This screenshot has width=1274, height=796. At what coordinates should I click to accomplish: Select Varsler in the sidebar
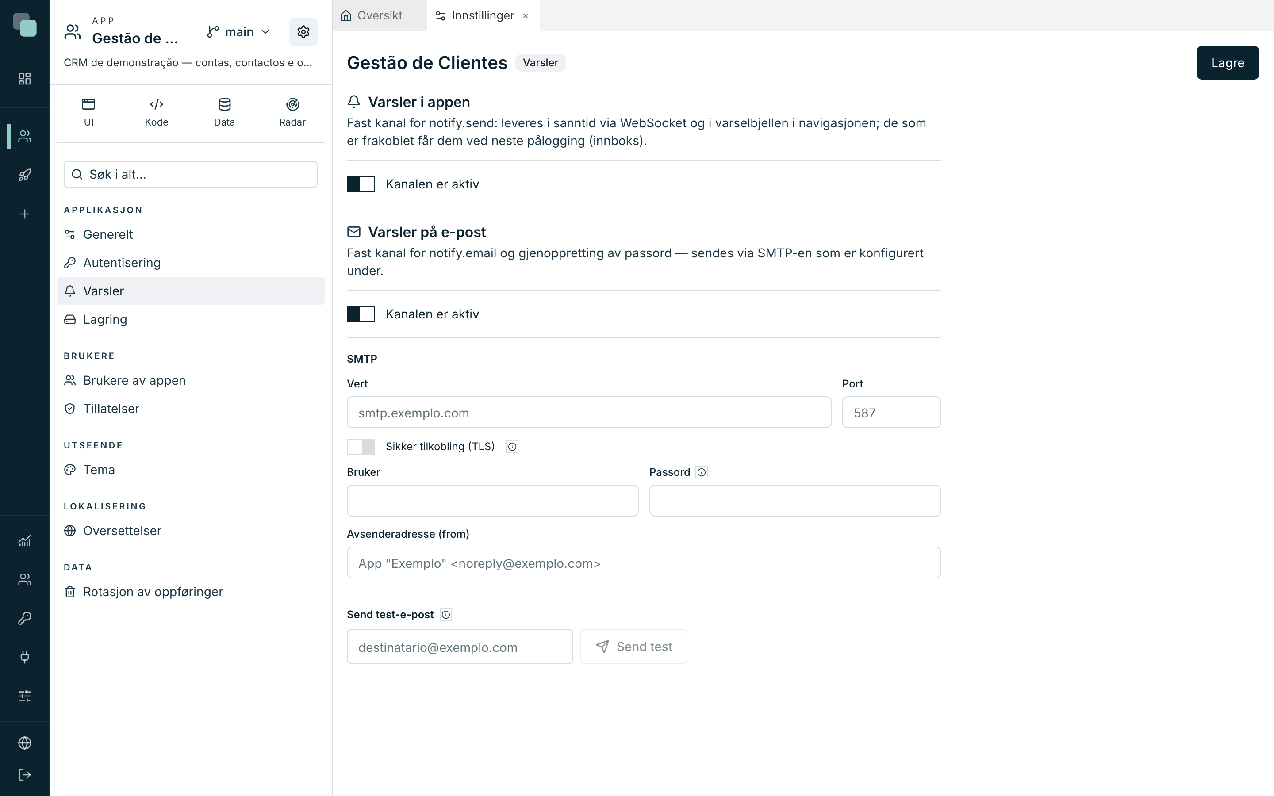pos(191,291)
